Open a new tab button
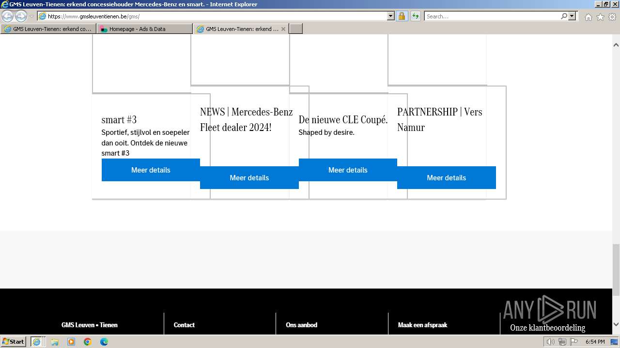 [296, 29]
